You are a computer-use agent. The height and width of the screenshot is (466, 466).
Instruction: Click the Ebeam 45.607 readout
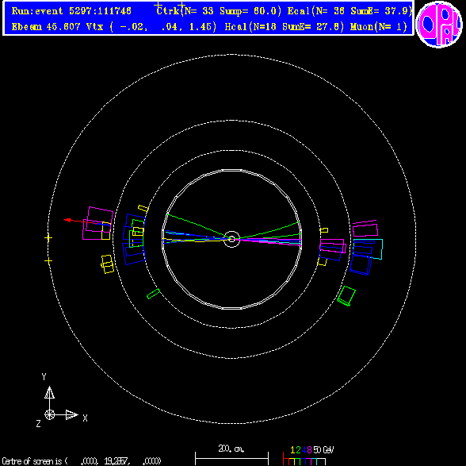coord(47,27)
